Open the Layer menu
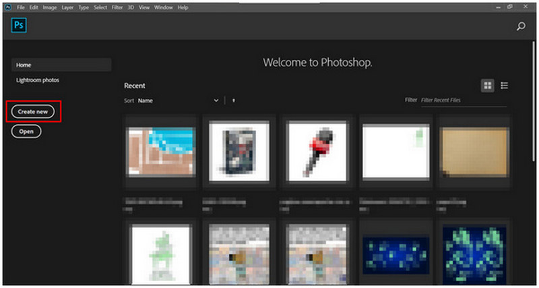Image resolution: width=539 pixels, height=288 pixels. pos(67,7)
